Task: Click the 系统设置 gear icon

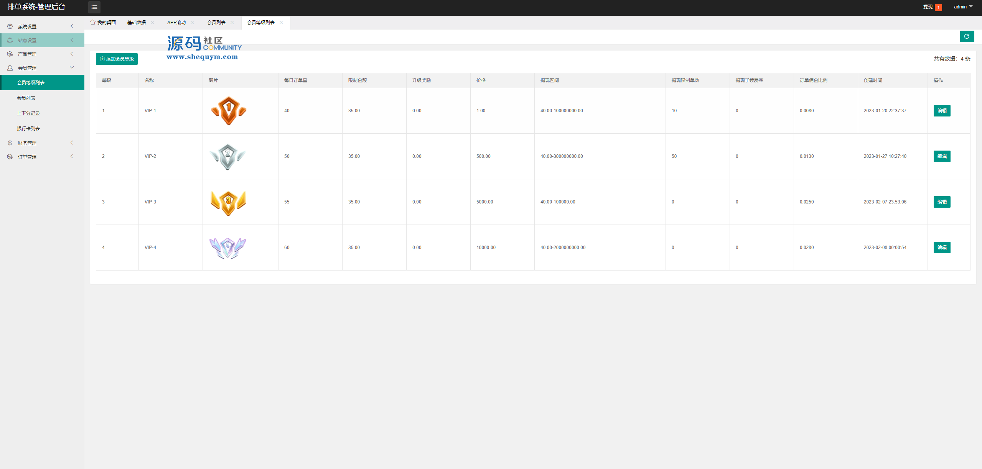Action: [x=10, y=26]
